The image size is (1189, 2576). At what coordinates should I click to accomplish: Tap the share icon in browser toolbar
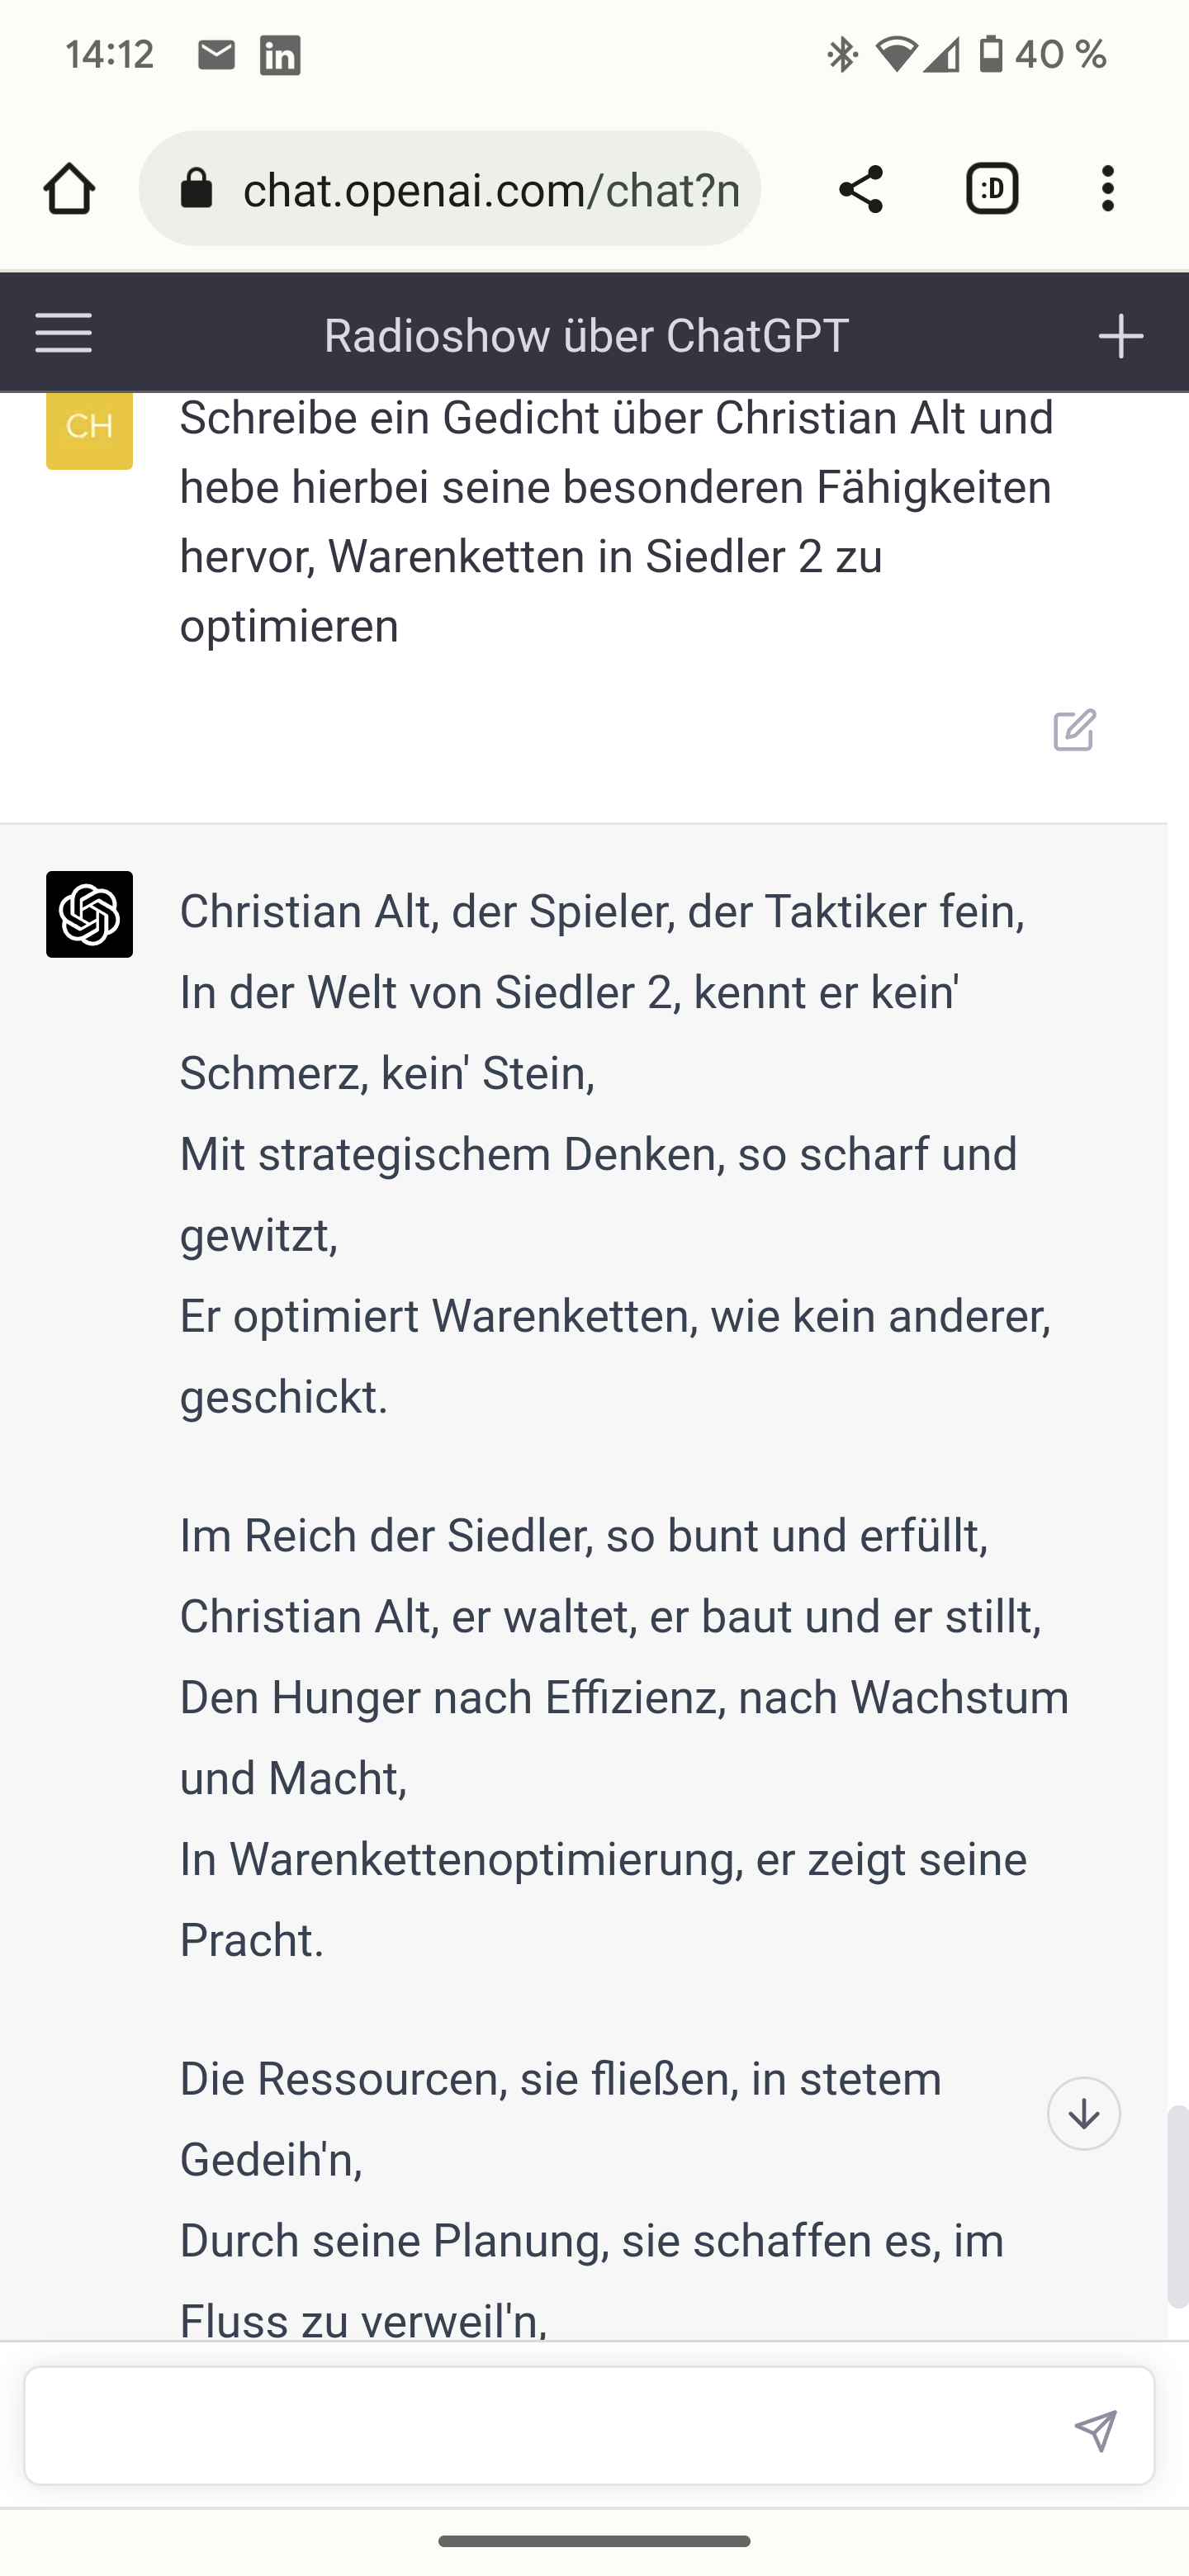pyautogui.click(x=860, y=189)
